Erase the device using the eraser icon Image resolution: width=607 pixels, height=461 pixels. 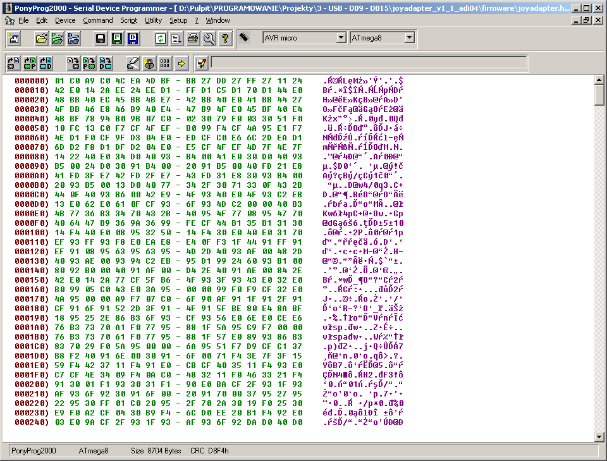[133, 63]
